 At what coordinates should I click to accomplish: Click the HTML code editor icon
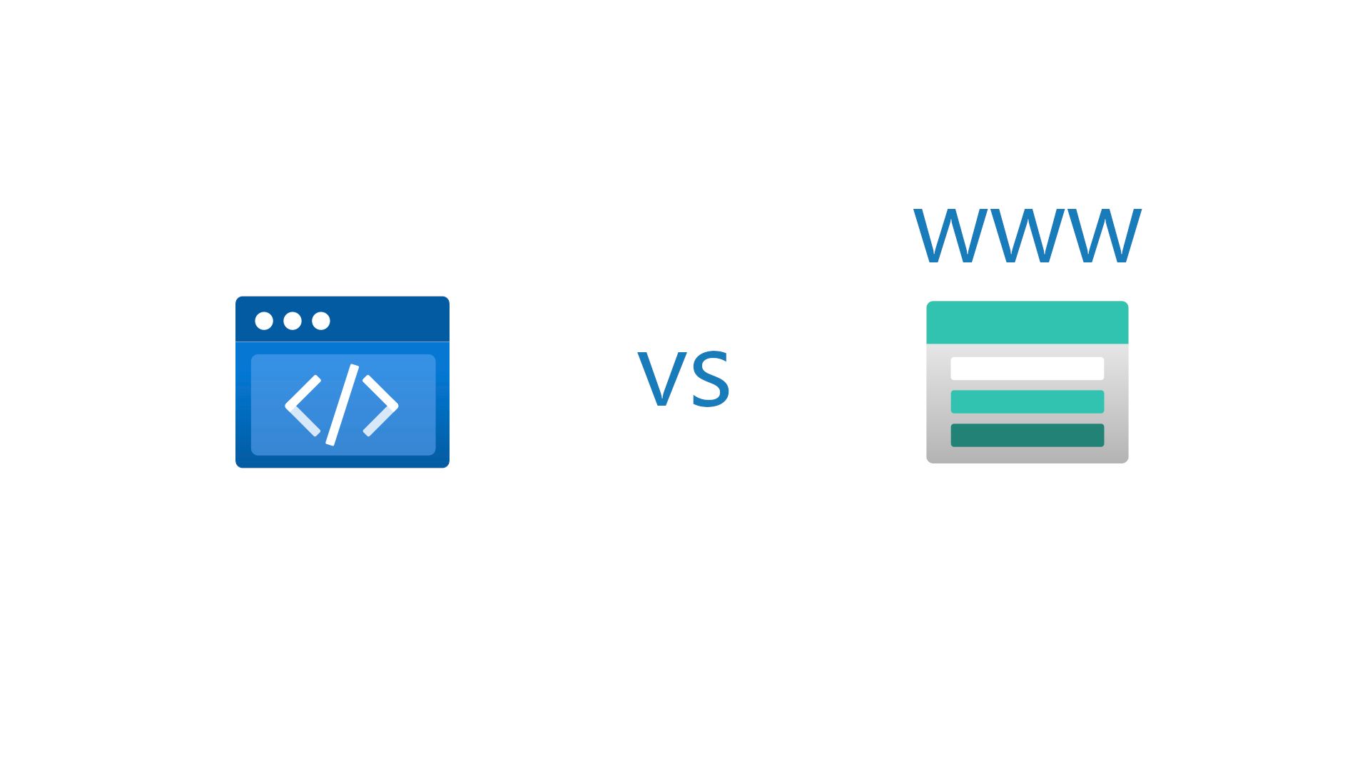342,381
